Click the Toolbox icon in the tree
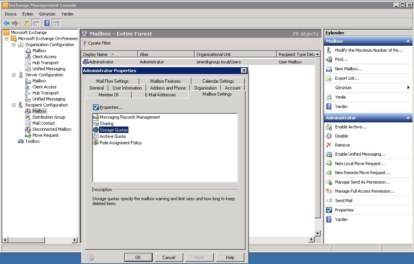Image resolution: width=414 pixels, height=264 pixels. [21, 141]
